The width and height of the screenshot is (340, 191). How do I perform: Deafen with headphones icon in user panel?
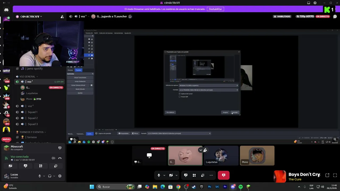[50, 176]
